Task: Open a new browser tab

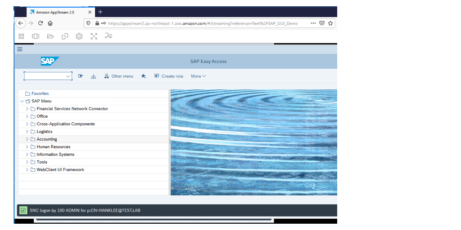Action: click(x=100, y=12)
